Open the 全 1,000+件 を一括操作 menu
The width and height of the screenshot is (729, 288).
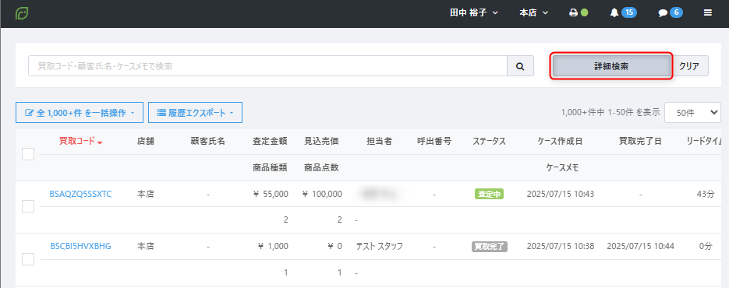(x=80, y=112)
